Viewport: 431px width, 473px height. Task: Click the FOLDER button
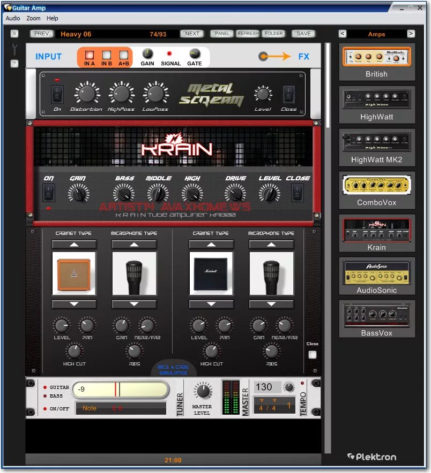[274, 34]
